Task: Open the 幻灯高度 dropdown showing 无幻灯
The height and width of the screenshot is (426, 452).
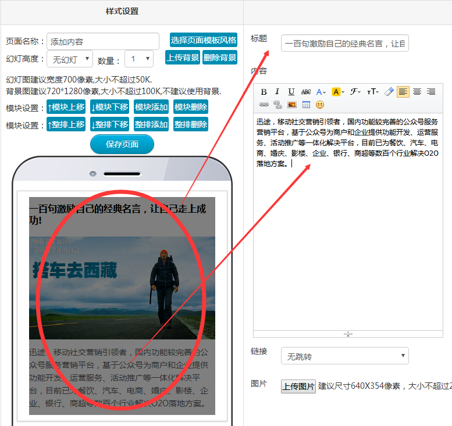Action: tap(70, 59)
